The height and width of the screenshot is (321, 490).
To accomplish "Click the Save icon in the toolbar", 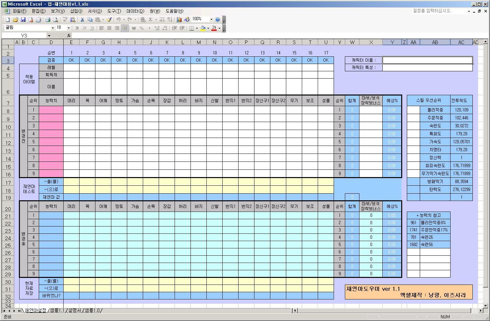I will click(x=23, y=20).
